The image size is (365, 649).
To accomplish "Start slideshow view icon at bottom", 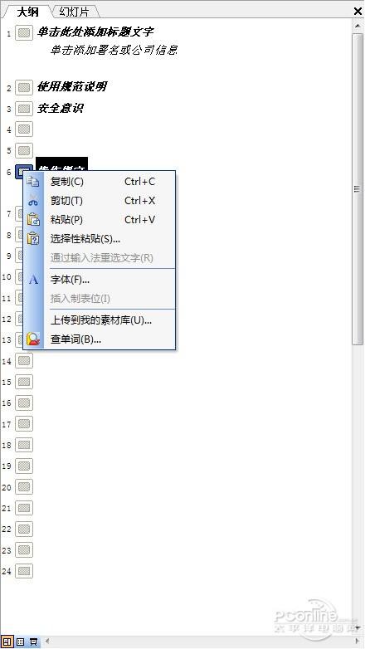I will coord(33,642).
